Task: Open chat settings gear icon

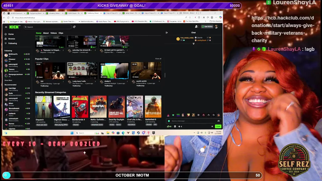Action: point(212,126)
